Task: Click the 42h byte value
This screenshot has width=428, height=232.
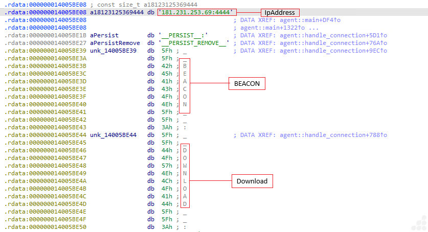Action: pyautogui.click(x=165, y=66)
